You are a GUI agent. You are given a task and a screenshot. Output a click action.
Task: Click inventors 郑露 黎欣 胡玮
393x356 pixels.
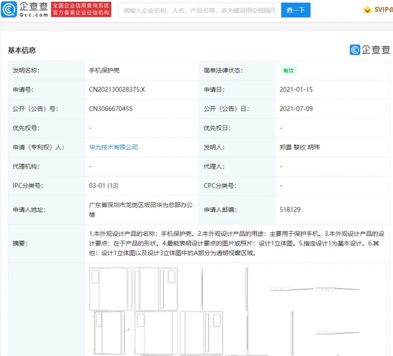click(300, 147)
